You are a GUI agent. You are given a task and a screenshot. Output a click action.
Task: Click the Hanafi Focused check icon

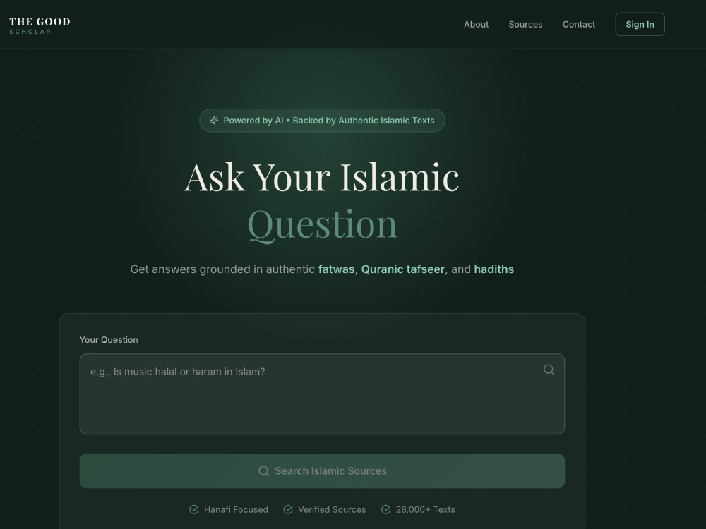pyautogui.click(x=194, y=509)
